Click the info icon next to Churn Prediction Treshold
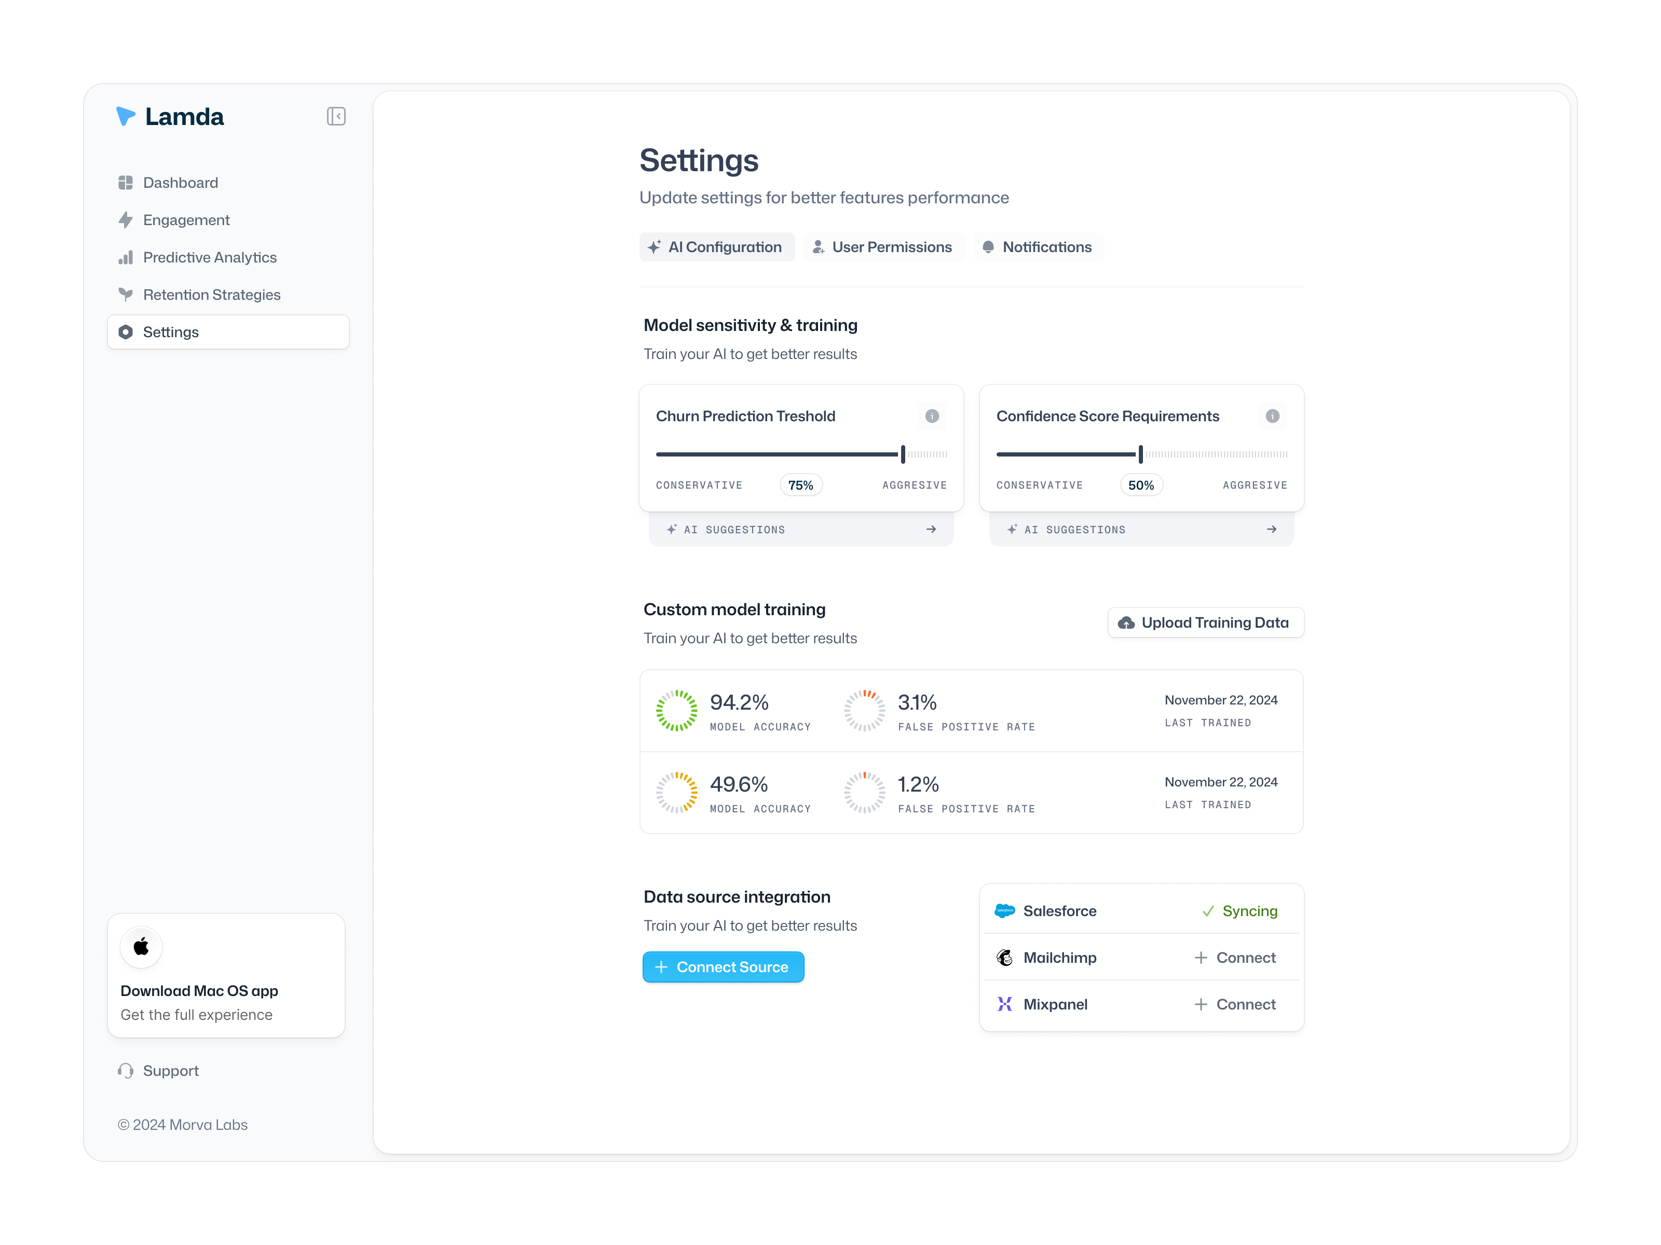1661x1245 pixels. pyautogui.click(x=932, y=417)
